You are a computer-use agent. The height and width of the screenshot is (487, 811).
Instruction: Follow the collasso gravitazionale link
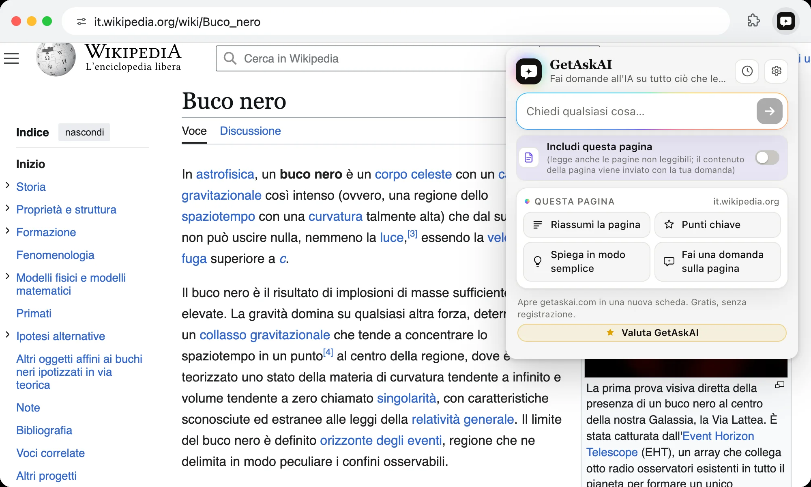tap(265, 335)
